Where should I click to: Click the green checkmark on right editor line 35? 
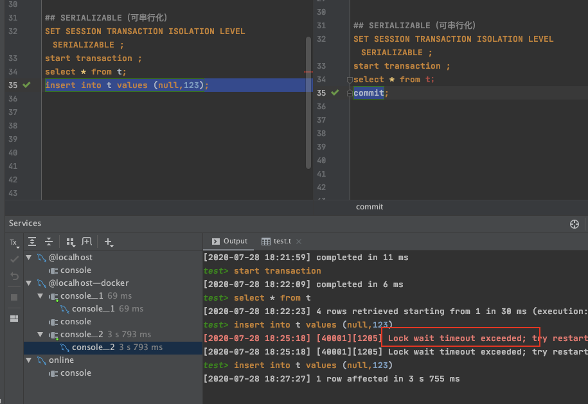[x=335, y=92]
